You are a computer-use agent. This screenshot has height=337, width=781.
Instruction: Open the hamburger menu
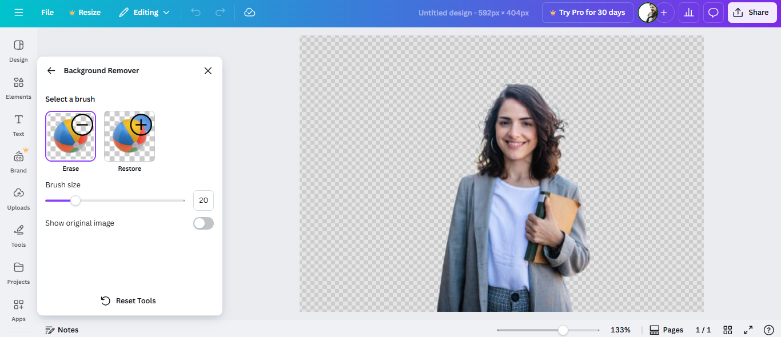19,12
